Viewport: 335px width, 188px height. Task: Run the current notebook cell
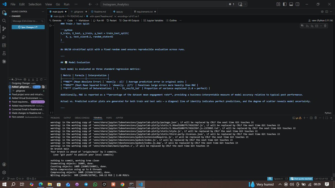pyautogui.click(x=51, y=25)
